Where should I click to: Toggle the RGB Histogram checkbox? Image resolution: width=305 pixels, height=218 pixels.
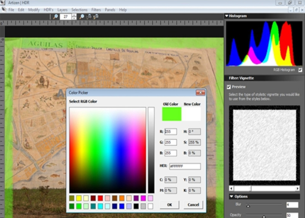[x=300, y=70]
